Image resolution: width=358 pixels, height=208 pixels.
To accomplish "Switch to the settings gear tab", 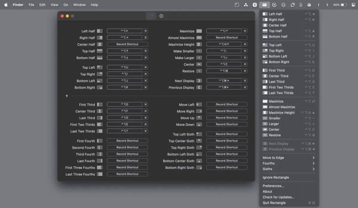I will (x=161, y=16).
